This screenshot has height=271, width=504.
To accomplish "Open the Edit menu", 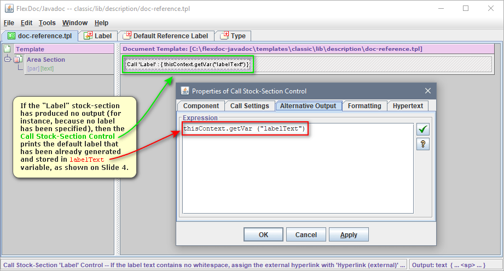I will click(x=26, y=23).
